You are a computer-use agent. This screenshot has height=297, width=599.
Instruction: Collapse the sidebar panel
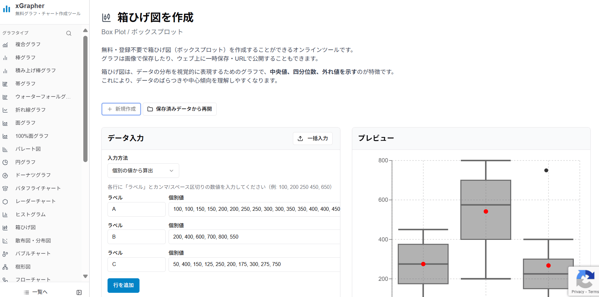tap(79, 292)
